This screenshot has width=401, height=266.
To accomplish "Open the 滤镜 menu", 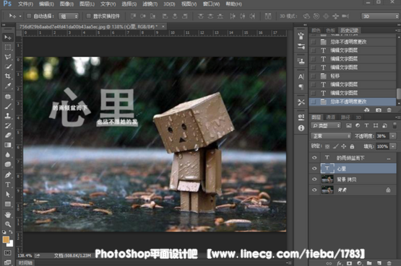I will pyautogui.click(x=150, y=4).
